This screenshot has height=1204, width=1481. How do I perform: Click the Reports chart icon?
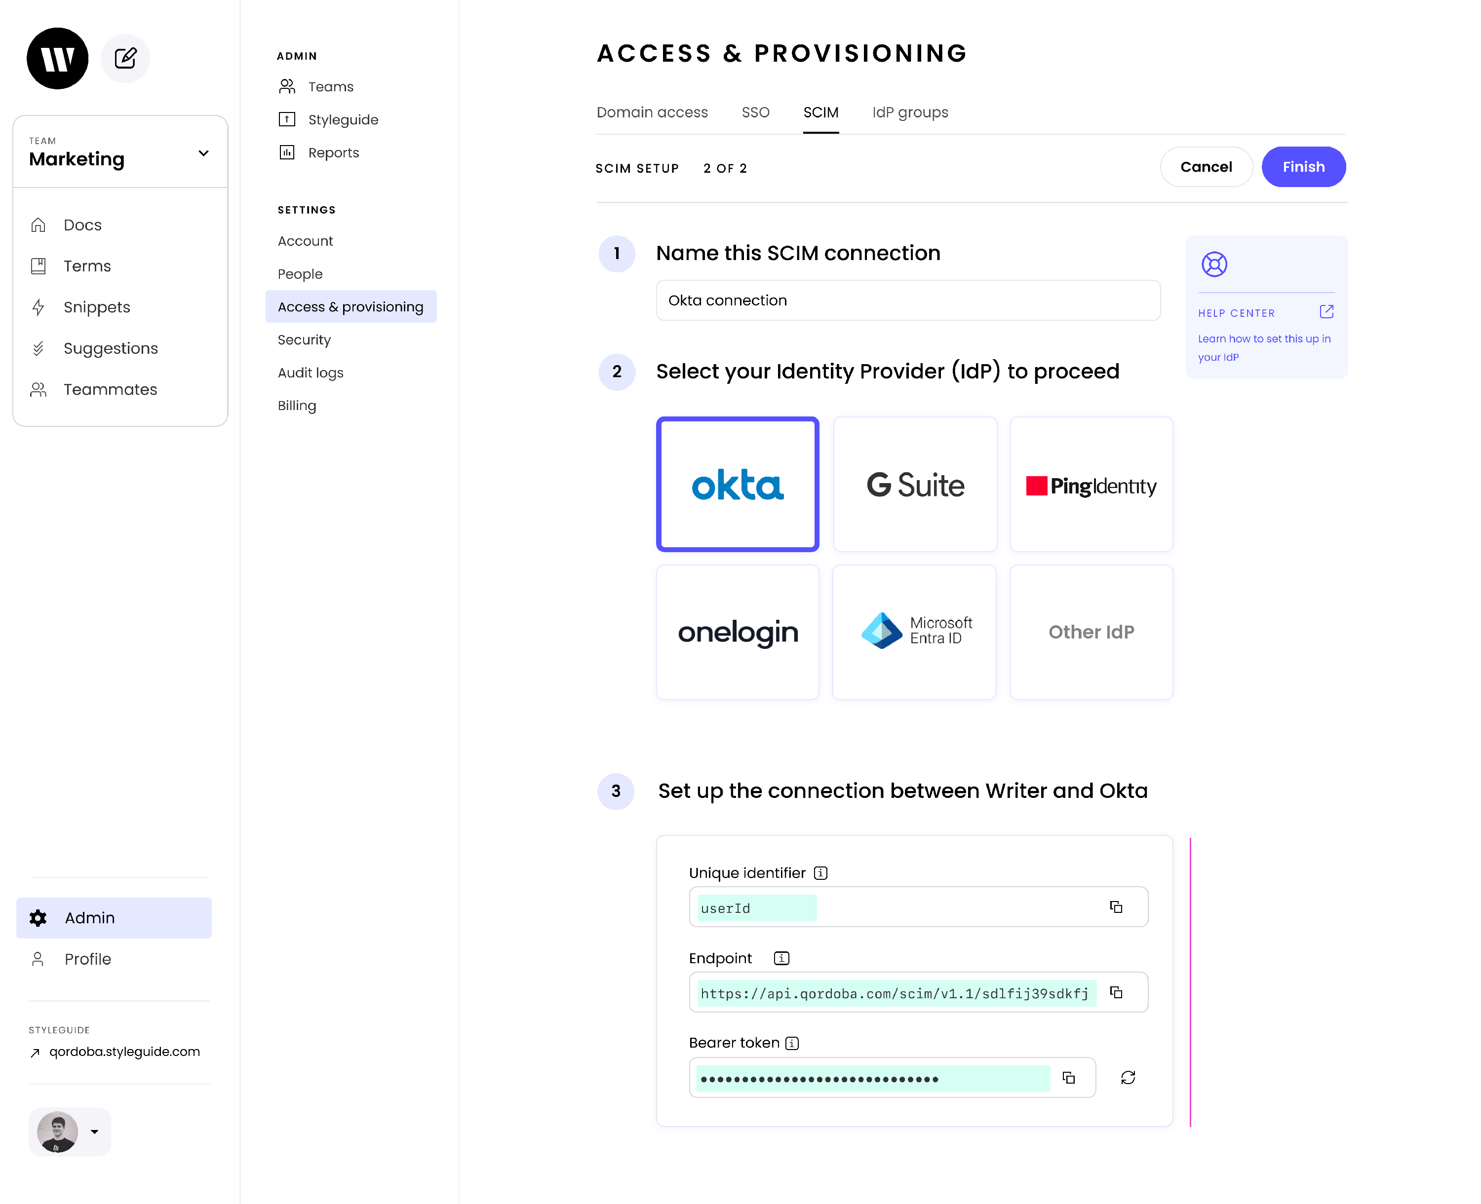pyautogui.click(x=287, y=152)
